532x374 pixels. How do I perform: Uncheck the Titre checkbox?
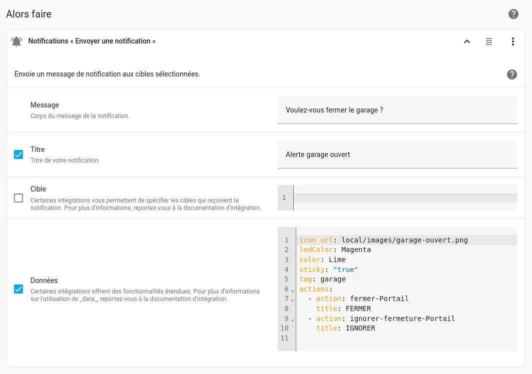18,154
